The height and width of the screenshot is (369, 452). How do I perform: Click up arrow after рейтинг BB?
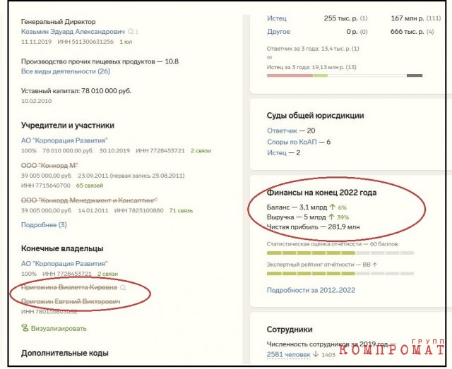pos(374,265)
